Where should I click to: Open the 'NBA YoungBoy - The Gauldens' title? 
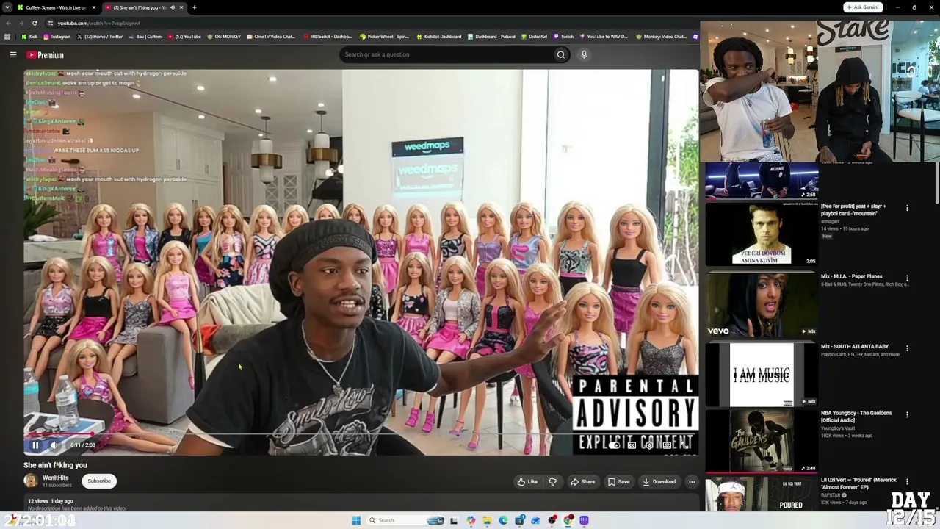click(x=856, y=416)
